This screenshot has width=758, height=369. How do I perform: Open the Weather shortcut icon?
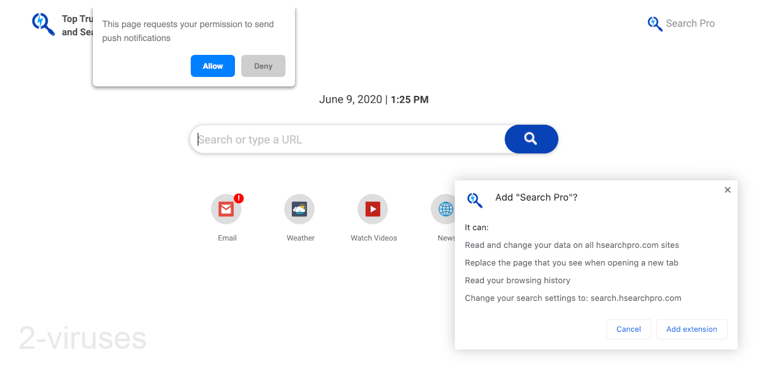point(299,209)
